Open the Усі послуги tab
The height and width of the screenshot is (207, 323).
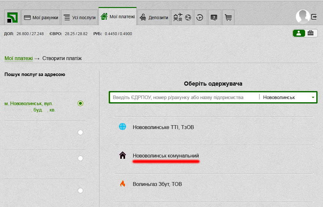tap(79, 18)
